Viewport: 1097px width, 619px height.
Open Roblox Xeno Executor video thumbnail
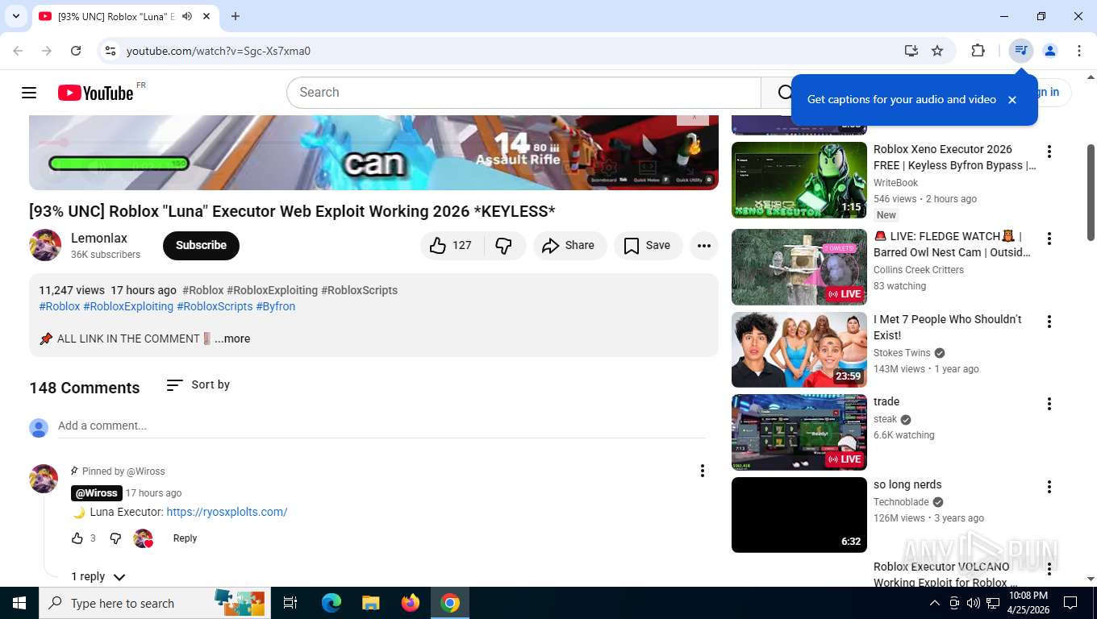[x=799, y=181]
